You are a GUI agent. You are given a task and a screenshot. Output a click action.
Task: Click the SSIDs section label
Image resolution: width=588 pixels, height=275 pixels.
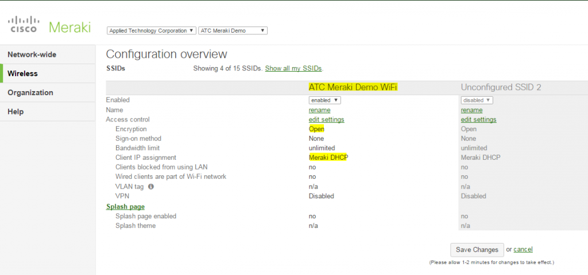115,69
